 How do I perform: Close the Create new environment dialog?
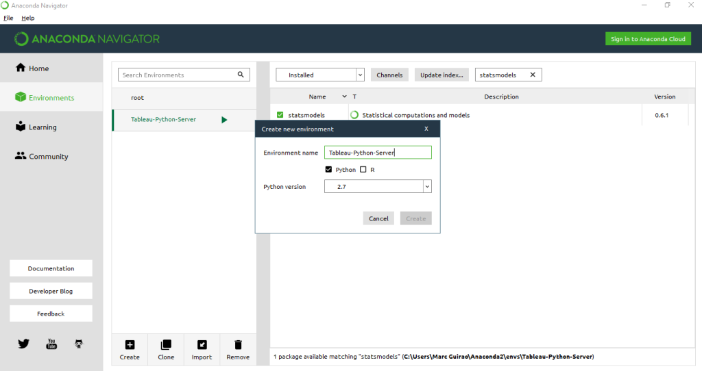point(426,129)
